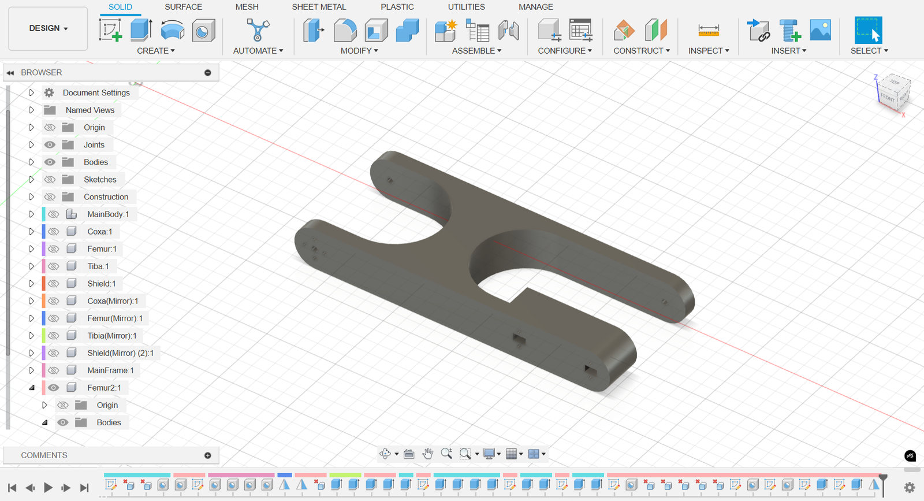Select the Shell tool icon
The width and height of the screenshot is (924, 501).
point(377,30)
